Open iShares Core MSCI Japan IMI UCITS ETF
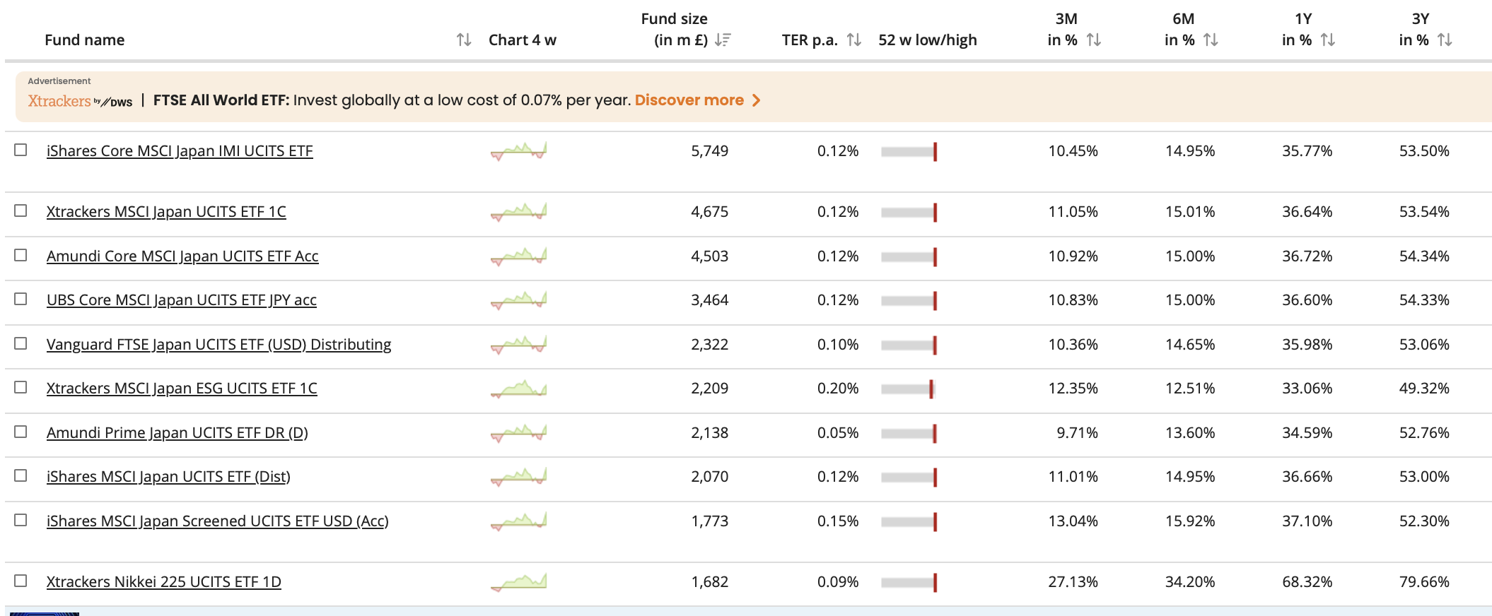This screenshot has width=1492, height=616. [x=180, y=151]
